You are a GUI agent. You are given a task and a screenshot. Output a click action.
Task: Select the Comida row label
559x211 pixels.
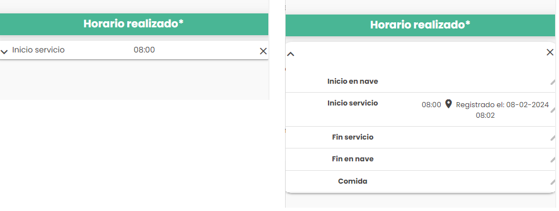coord(353,181)
